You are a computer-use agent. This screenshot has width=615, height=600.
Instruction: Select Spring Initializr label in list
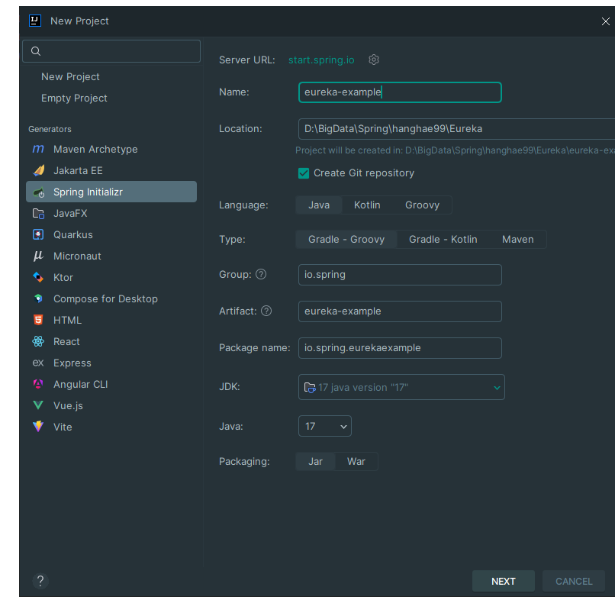(88, 192)
